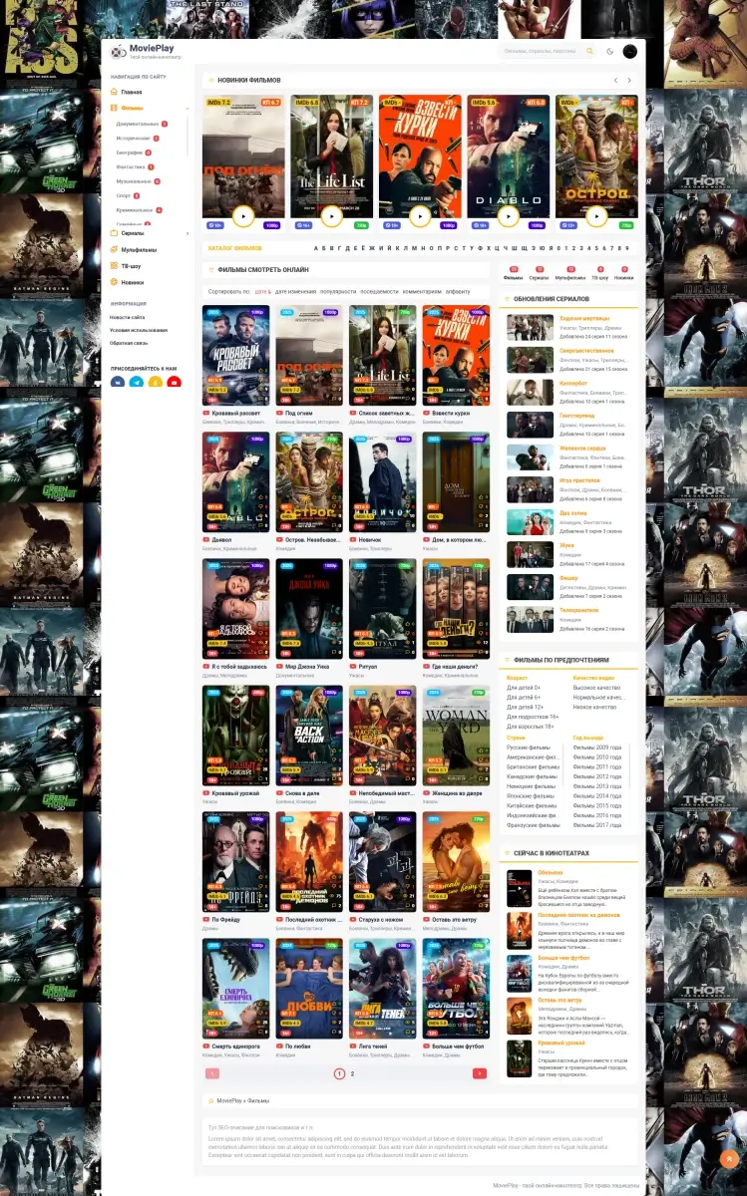Screen dimensions: 747x1196
Task: Select the Исторические subcategory
Action: point(134,139)
